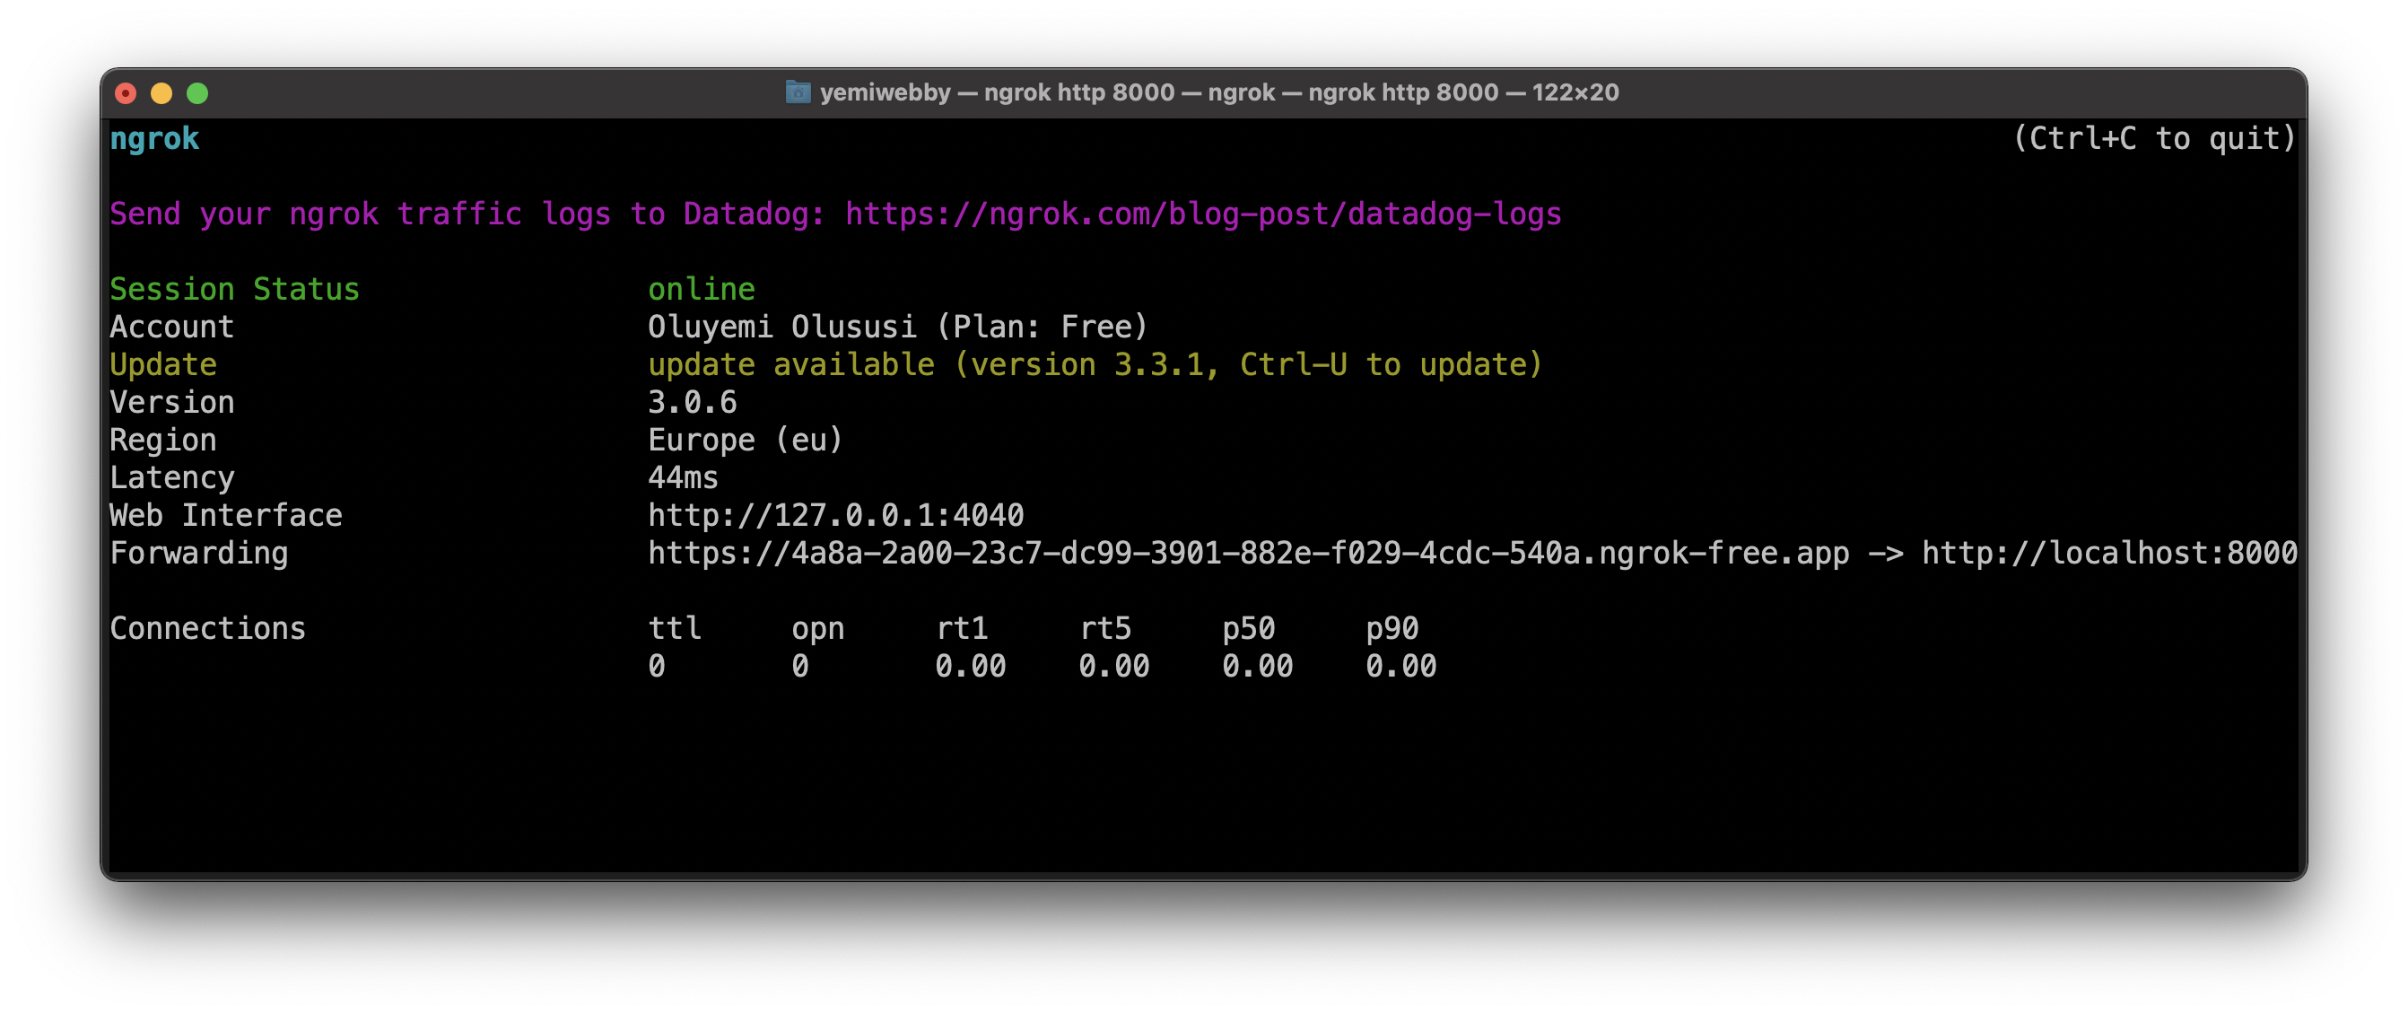Open the Datadog logs blog-post URL

pyautogui.click(x=1202, y=214)
